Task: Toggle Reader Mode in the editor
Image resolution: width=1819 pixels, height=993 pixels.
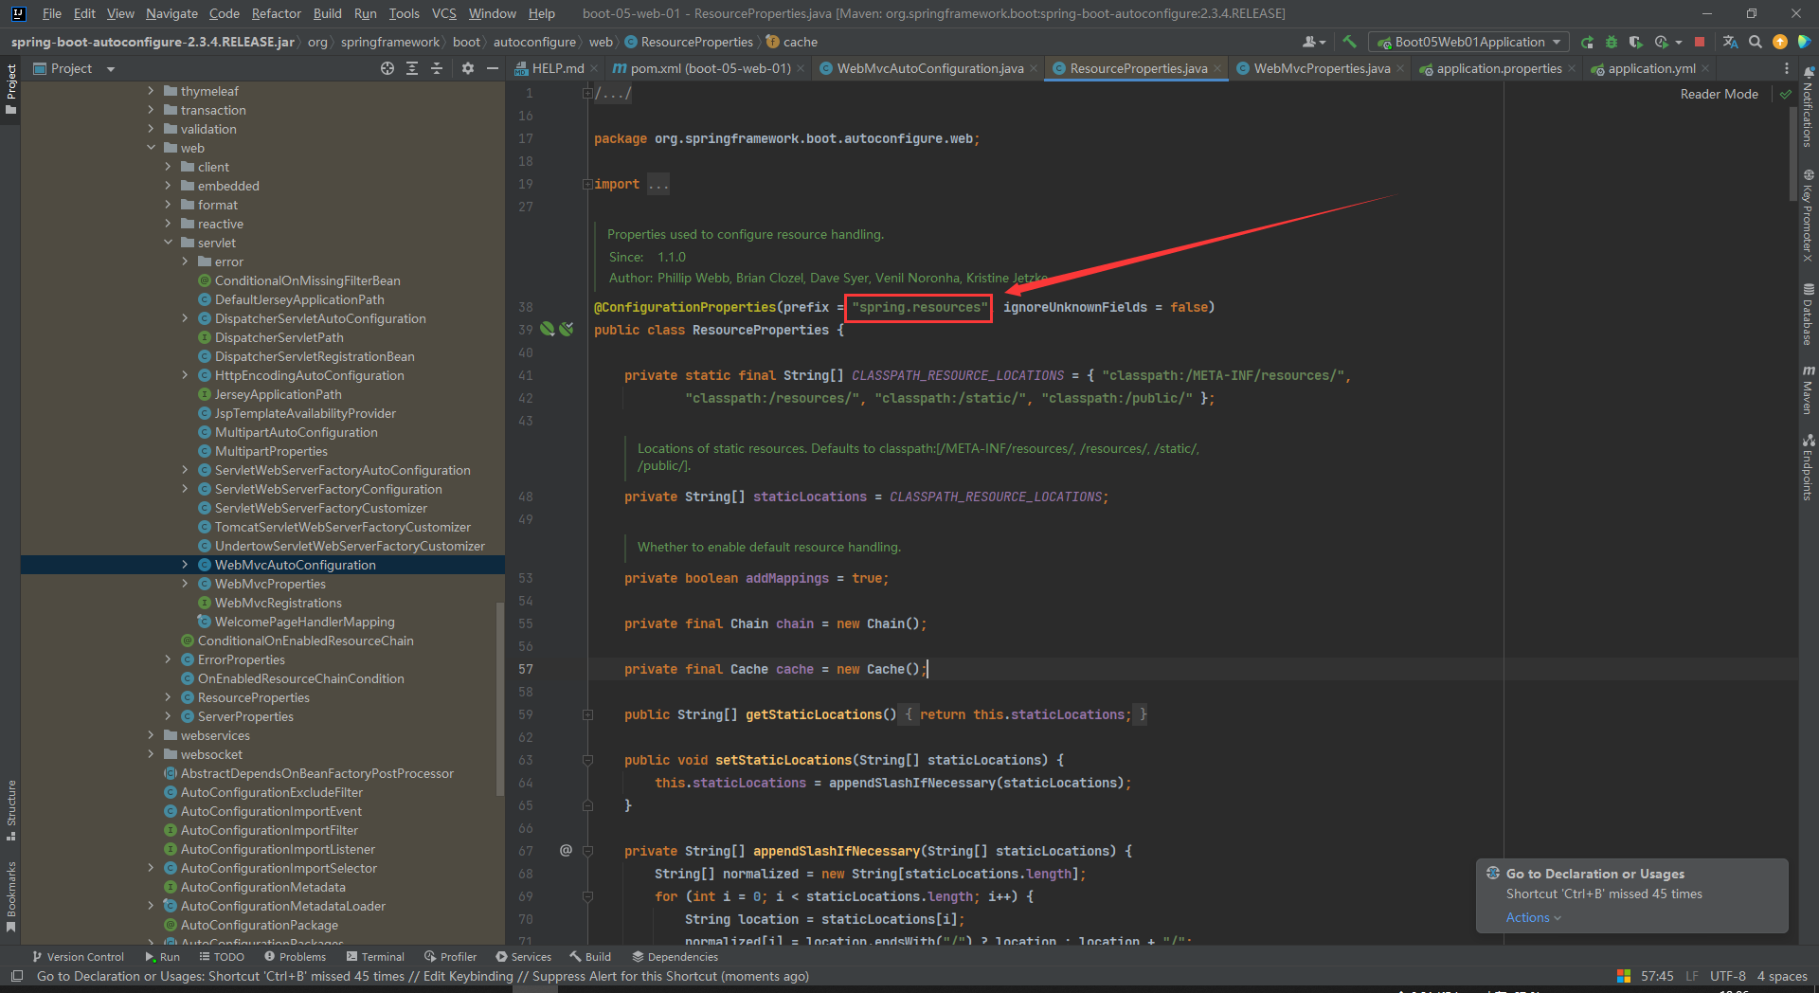Action: point(1719,94)
